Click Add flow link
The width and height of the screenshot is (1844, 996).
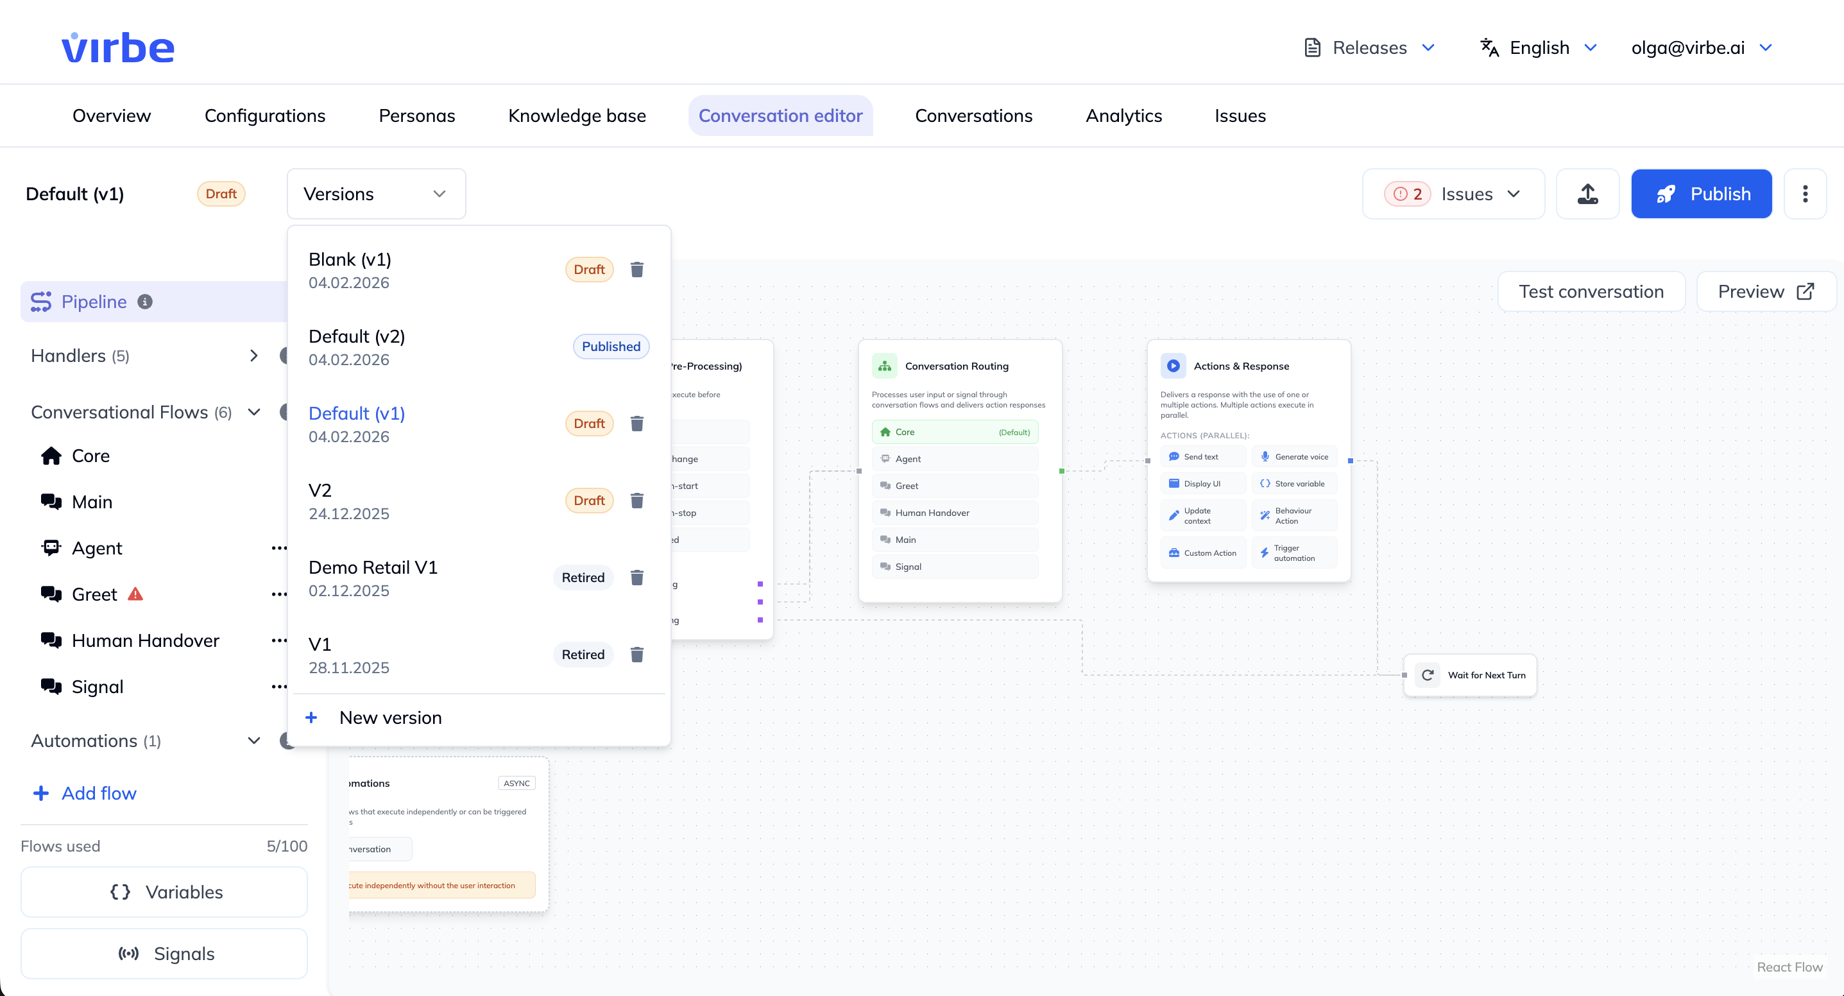(x=85, y=793)
